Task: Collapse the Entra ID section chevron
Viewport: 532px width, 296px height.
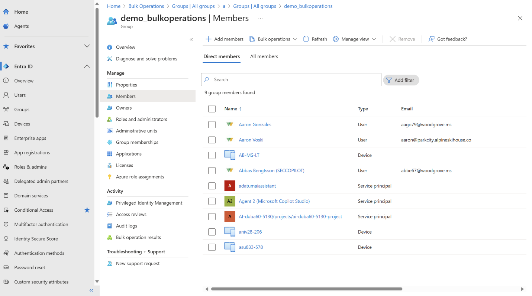Action: 87,66
